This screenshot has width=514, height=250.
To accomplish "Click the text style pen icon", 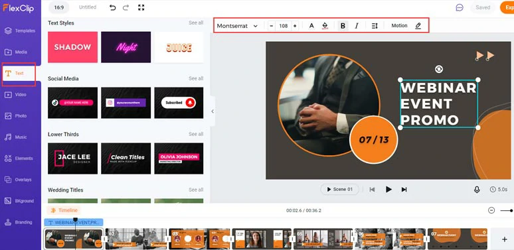I will point(418,26).
